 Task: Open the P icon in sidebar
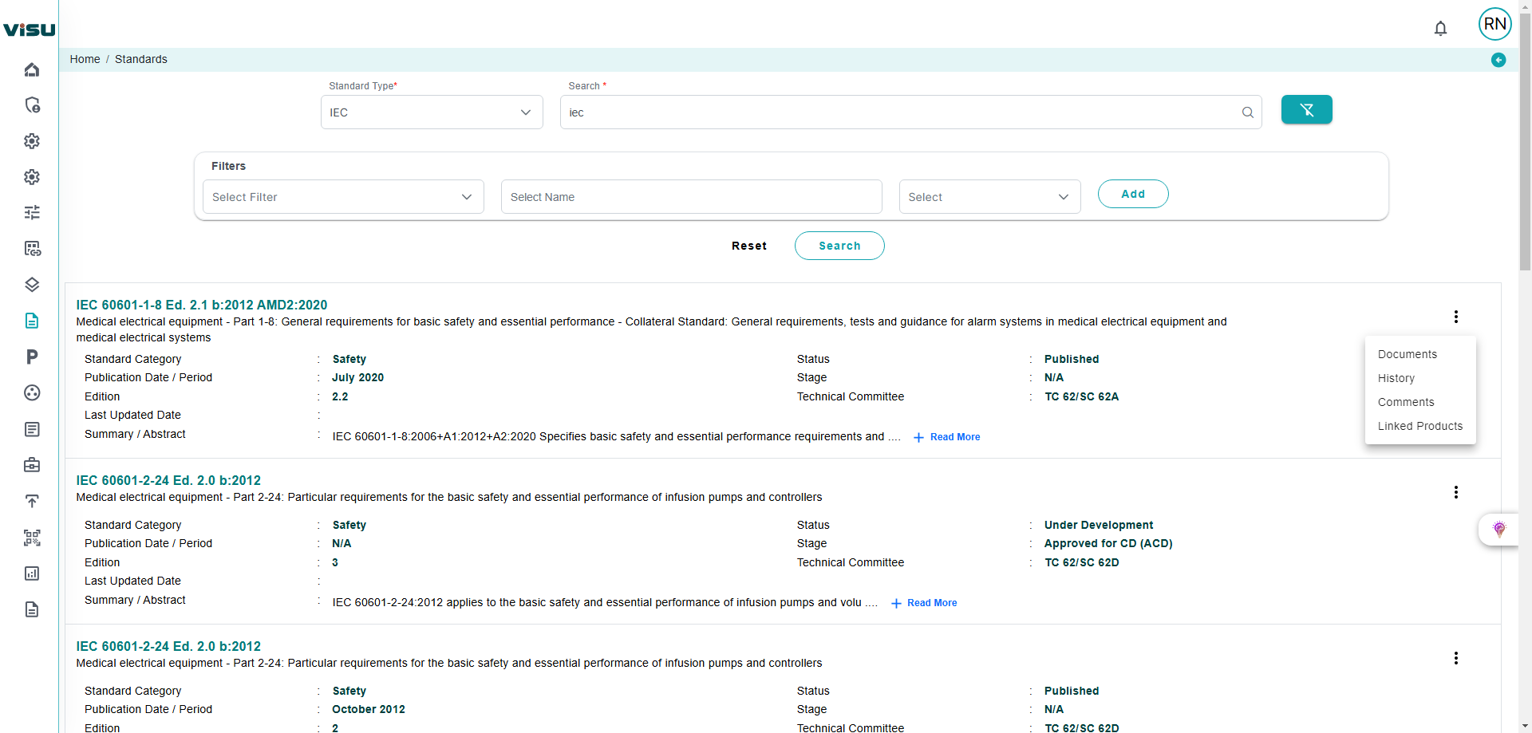32,357
